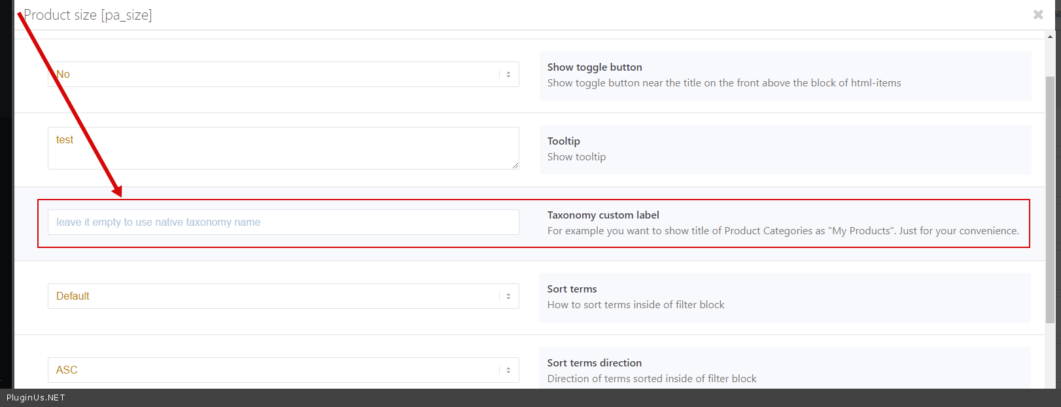Click the 'Tooltip' option heading
The height and width of the screenshot is (407, 1061).
pyautogui.click(x=564, y=141)
